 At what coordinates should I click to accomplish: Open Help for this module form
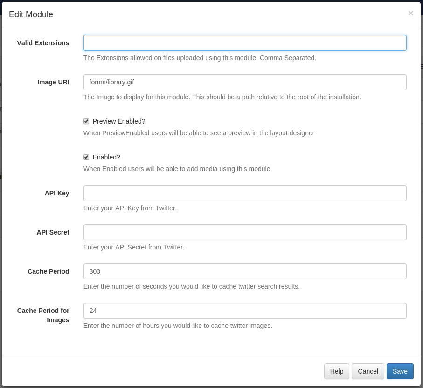[x=336, y=371]
